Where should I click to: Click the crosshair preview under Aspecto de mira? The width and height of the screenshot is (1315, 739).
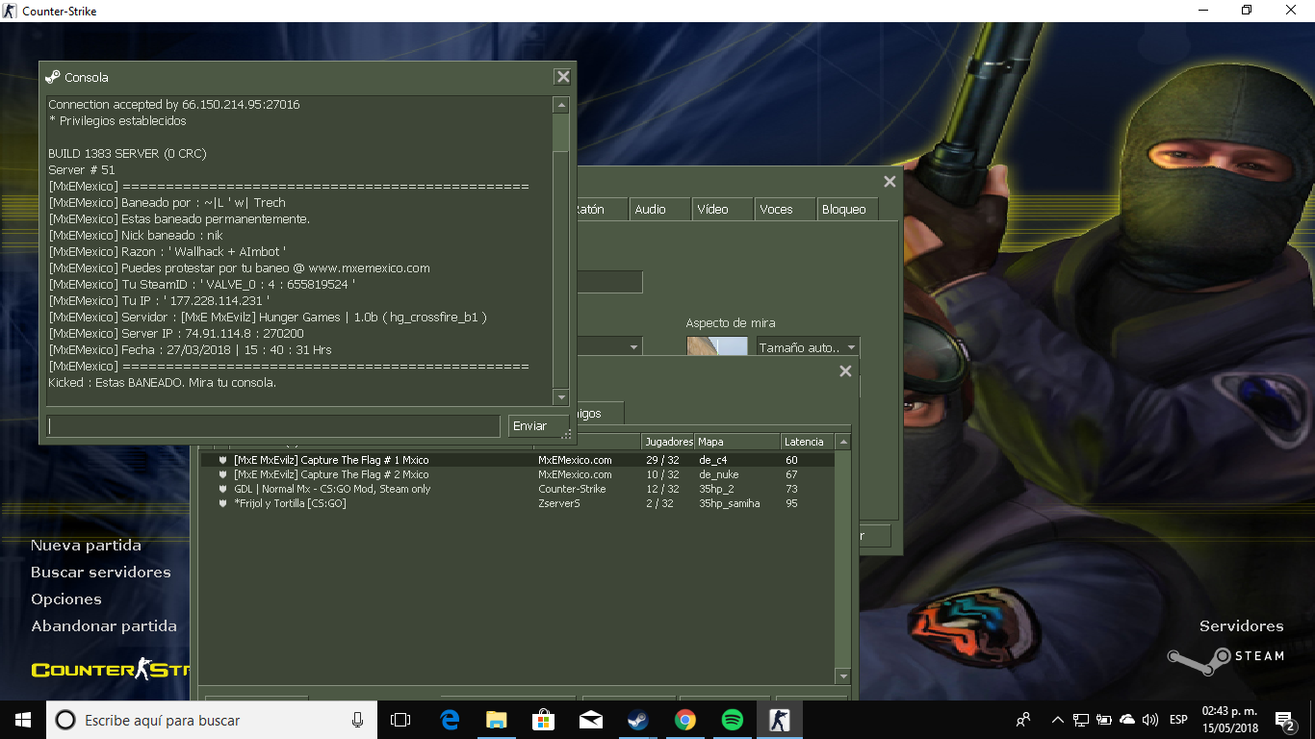717,347
